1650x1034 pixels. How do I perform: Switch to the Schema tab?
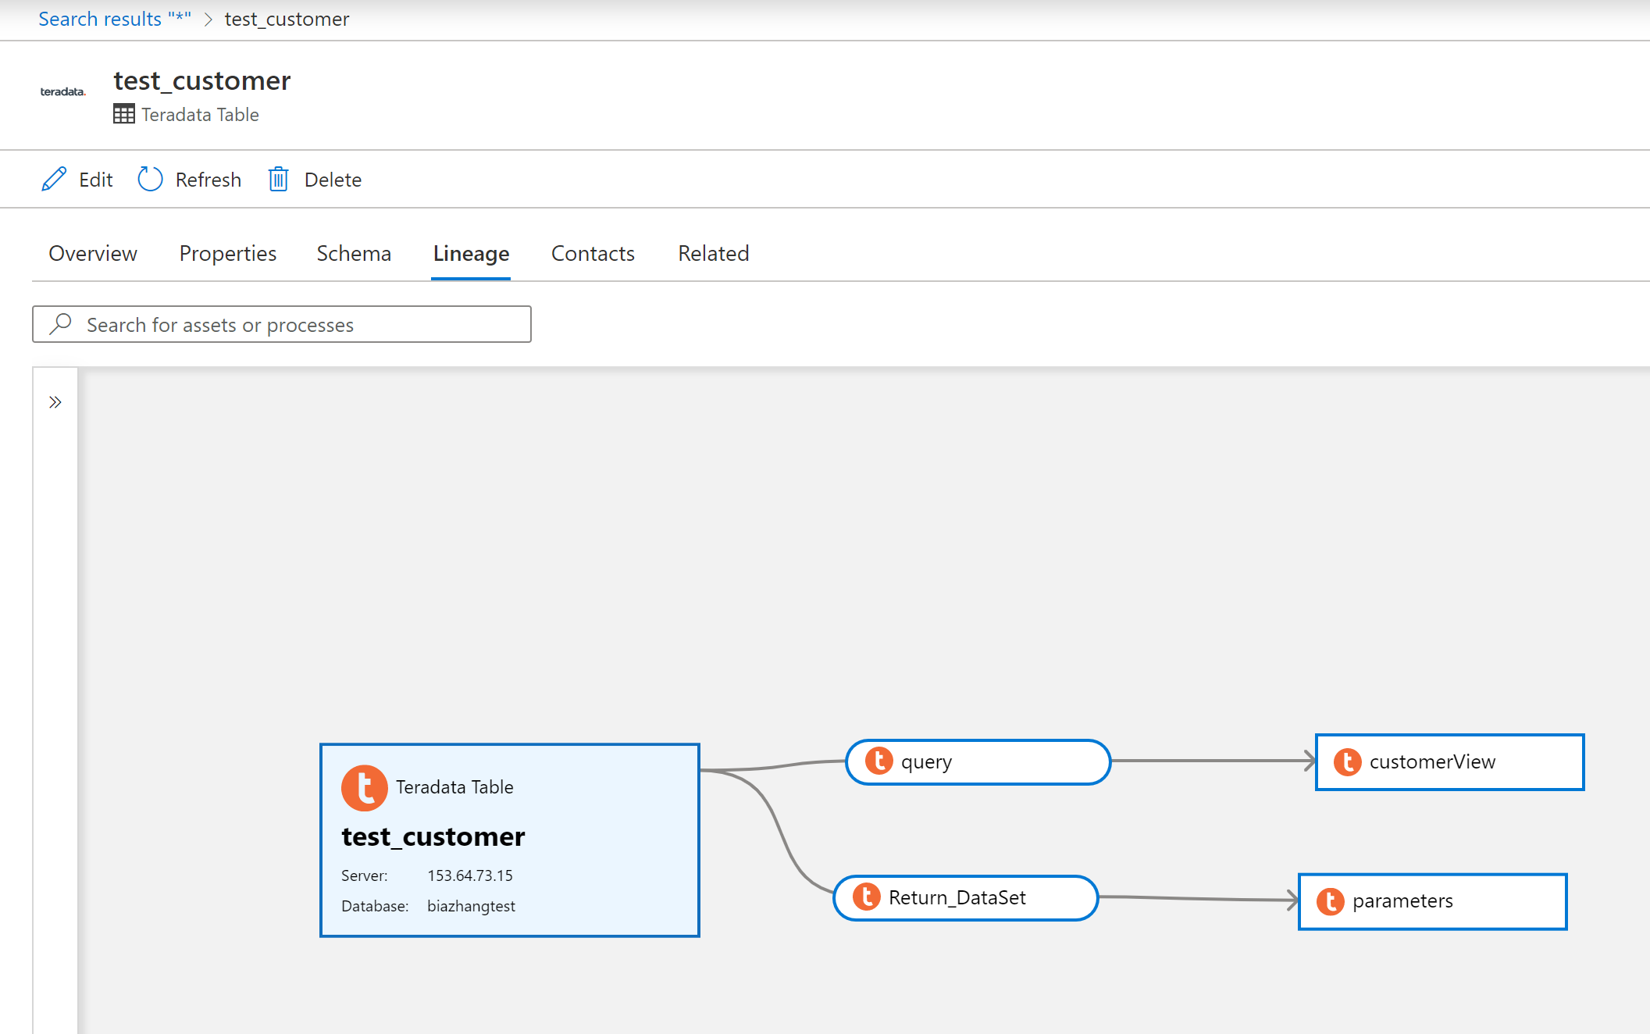coord(352,252)
